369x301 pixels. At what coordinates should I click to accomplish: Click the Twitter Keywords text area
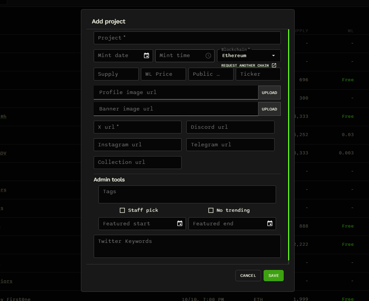[x=187, y=246]
